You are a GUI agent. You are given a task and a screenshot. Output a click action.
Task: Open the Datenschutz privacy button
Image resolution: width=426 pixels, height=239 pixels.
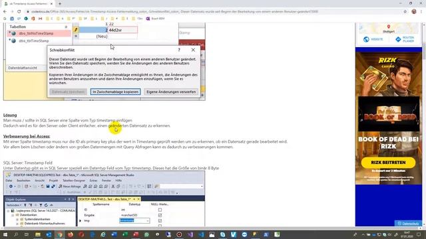(408, 224)
